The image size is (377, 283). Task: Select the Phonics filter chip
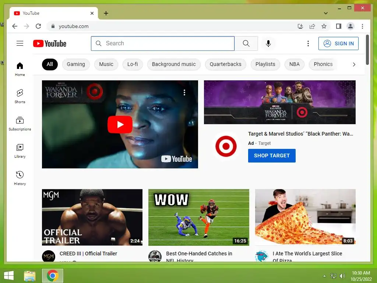323,64
